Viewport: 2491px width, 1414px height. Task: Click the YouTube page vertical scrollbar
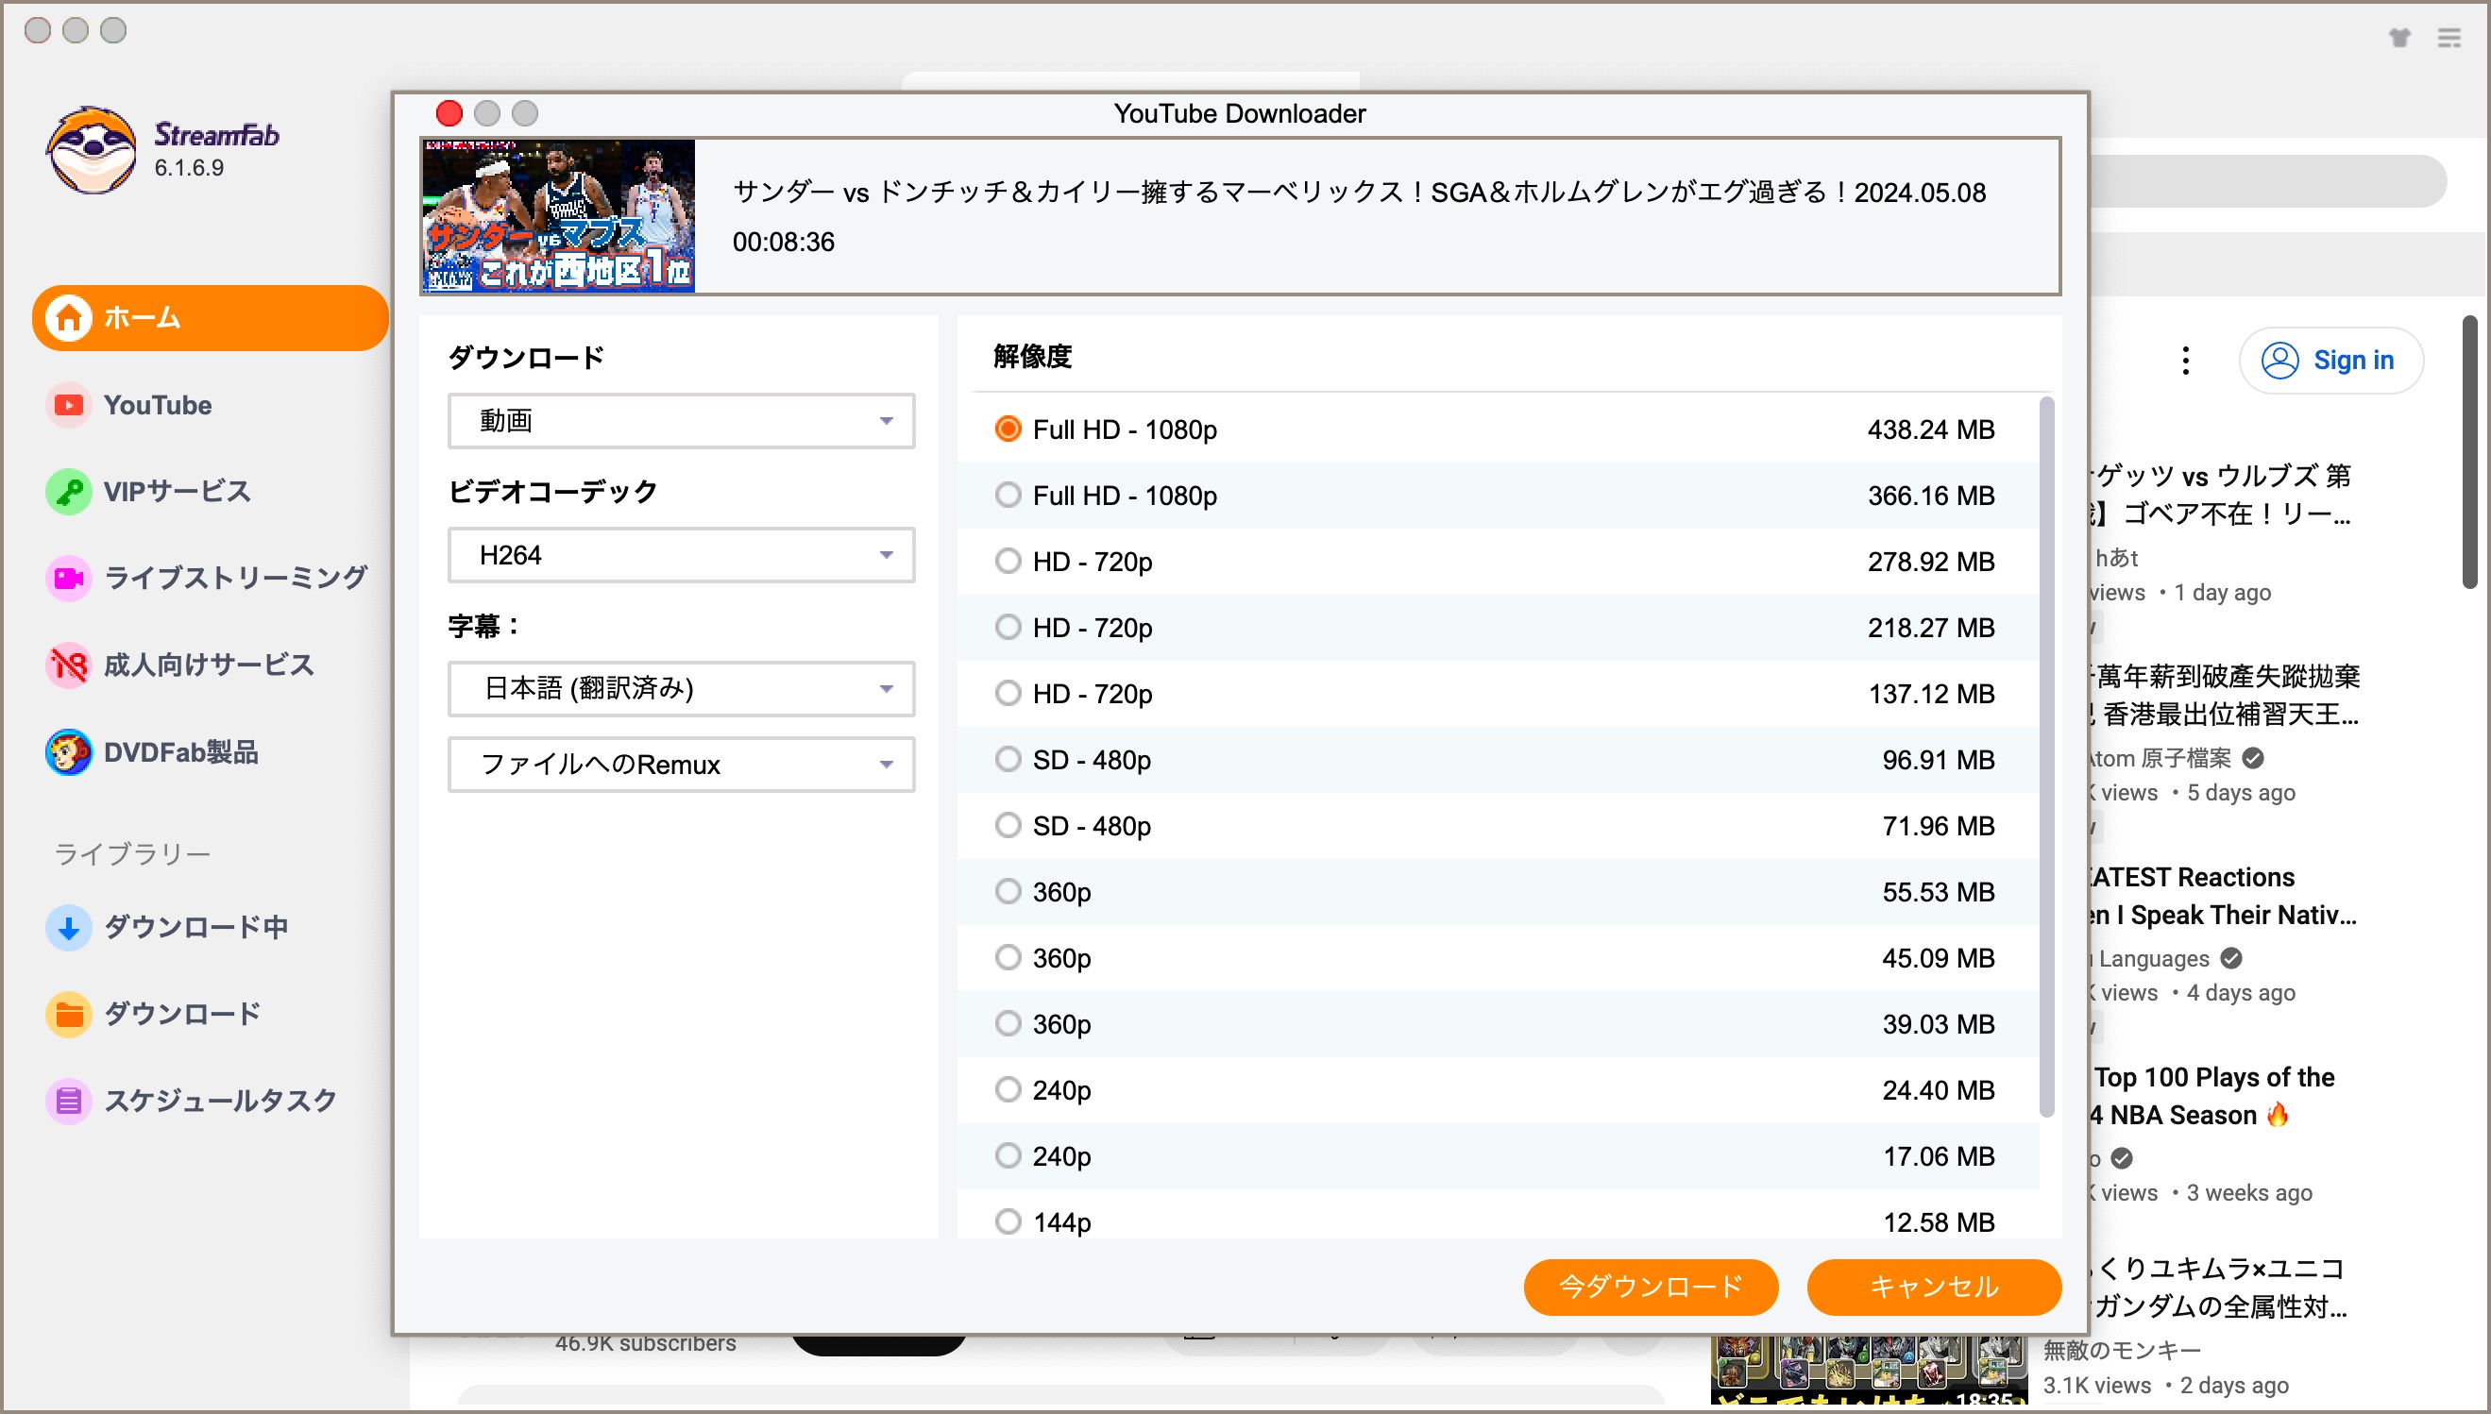coord(2470,451)
